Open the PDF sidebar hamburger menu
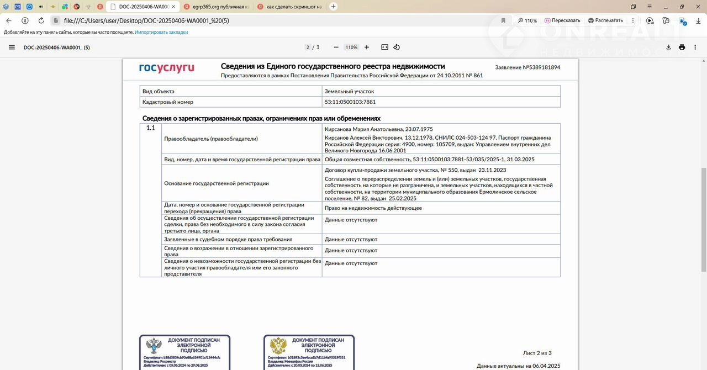This screenshot has width=707, height=370. (x=12, y=47)
